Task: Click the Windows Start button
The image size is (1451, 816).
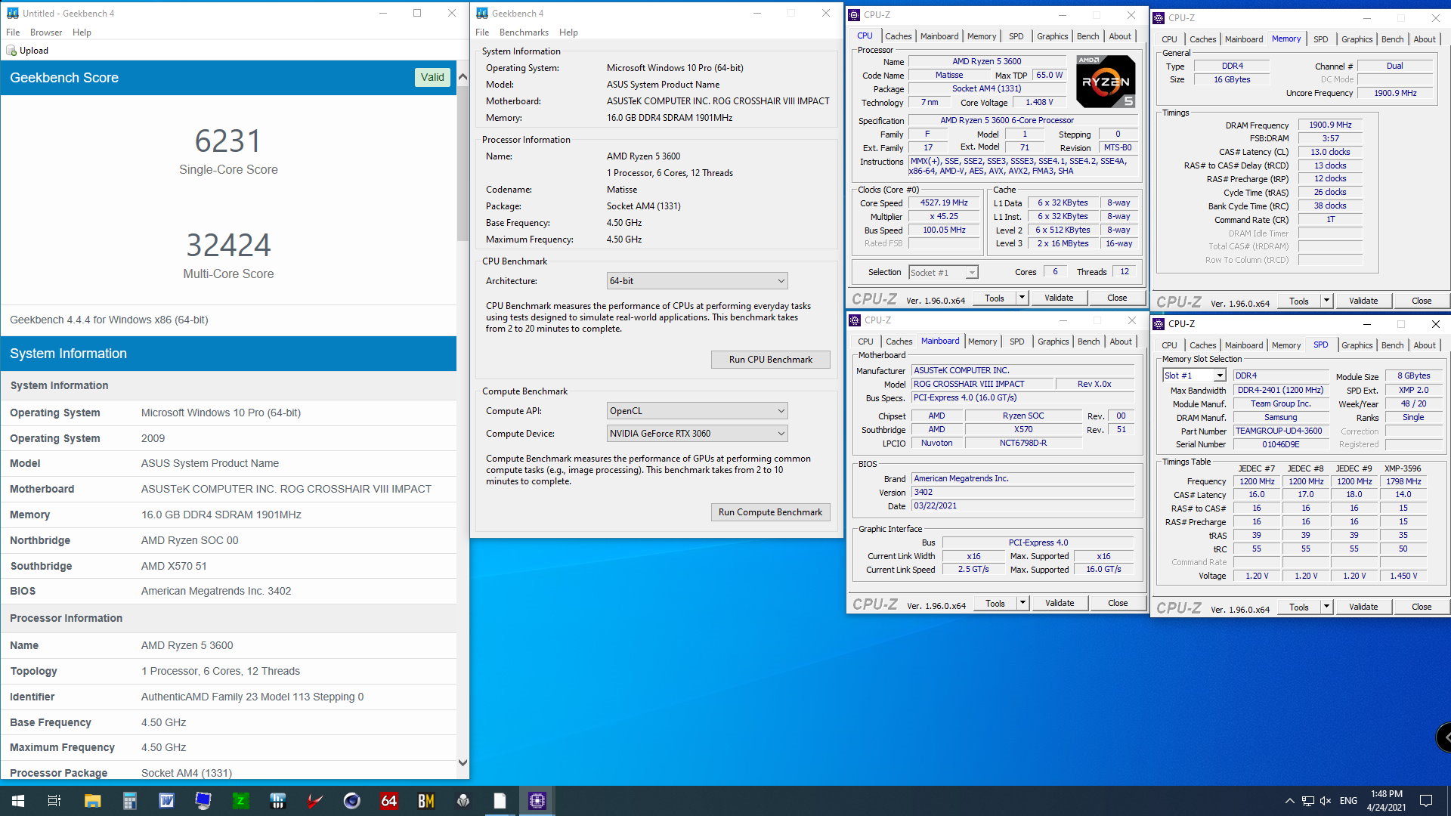Action: pyautogui.click(x=18, y=801)
